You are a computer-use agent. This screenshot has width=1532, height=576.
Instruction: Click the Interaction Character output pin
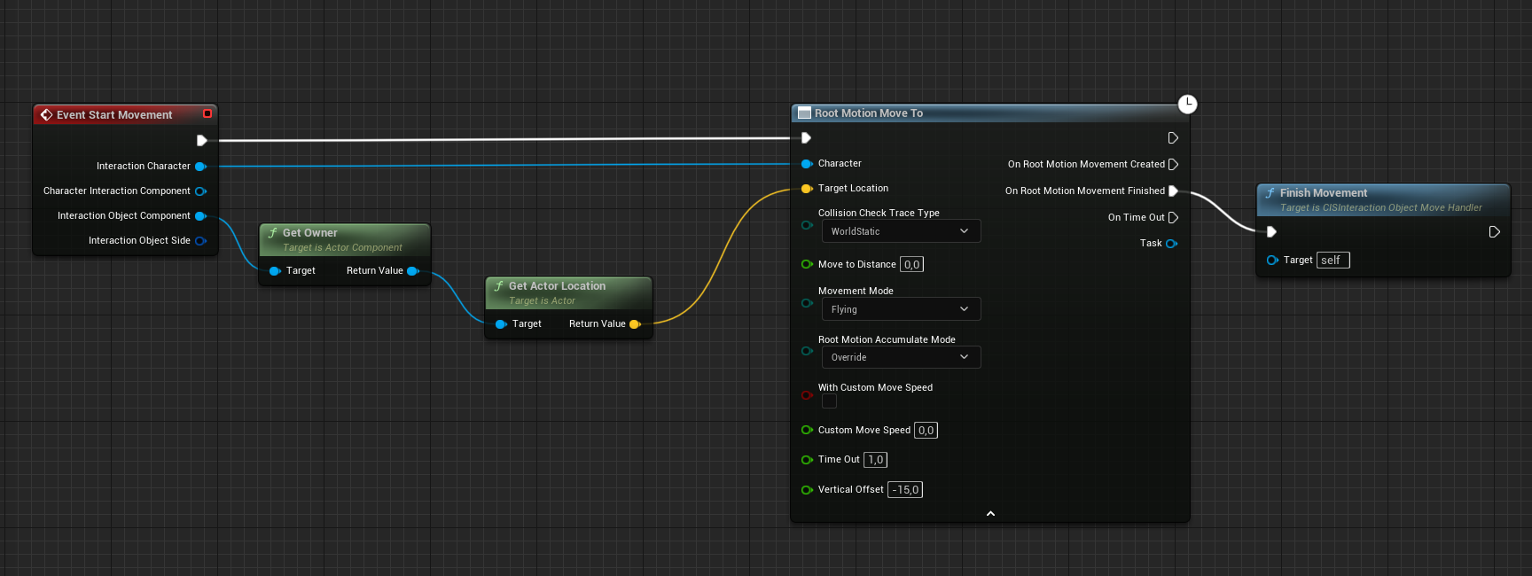point(200,167)
